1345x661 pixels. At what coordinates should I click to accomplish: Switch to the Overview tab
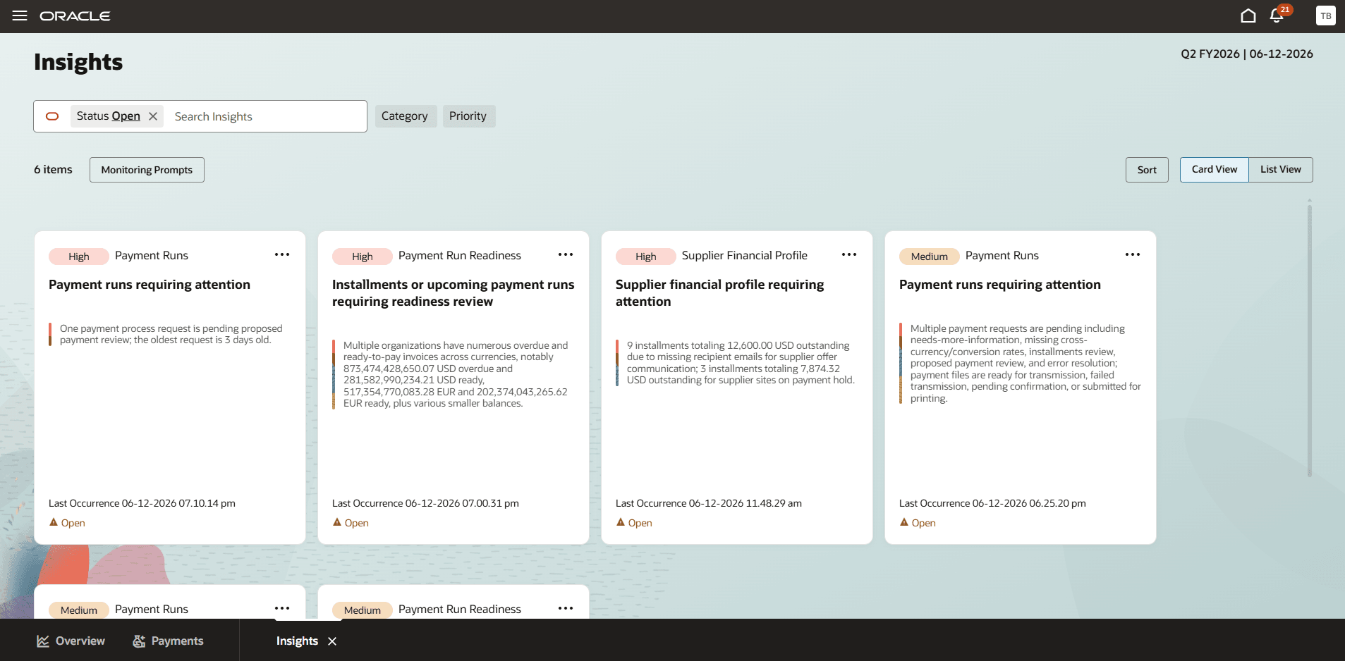pos(71,641)
